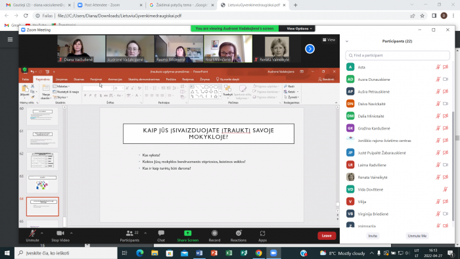Reload the Chrome page
460x259 pixels.
(26, 16)
